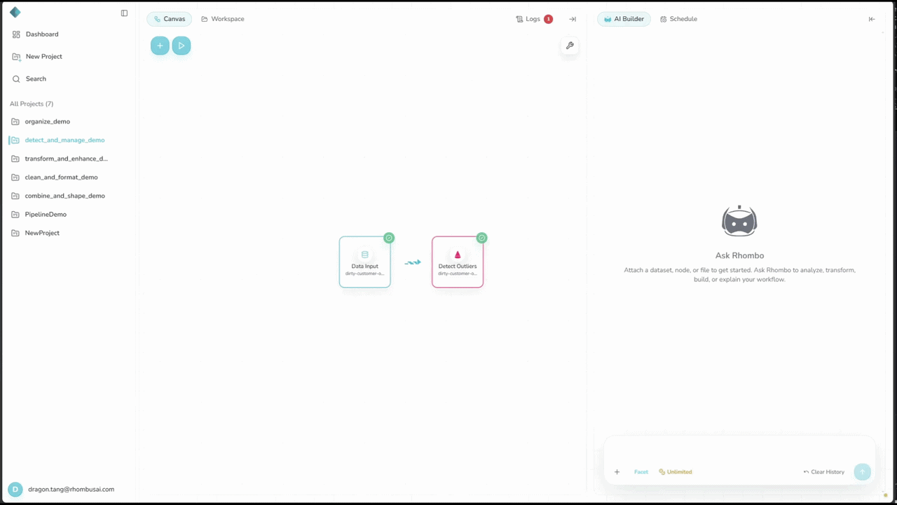Screen dimensions: 897x505
Task: Run the pipeline with the play button
Action: 181,46
